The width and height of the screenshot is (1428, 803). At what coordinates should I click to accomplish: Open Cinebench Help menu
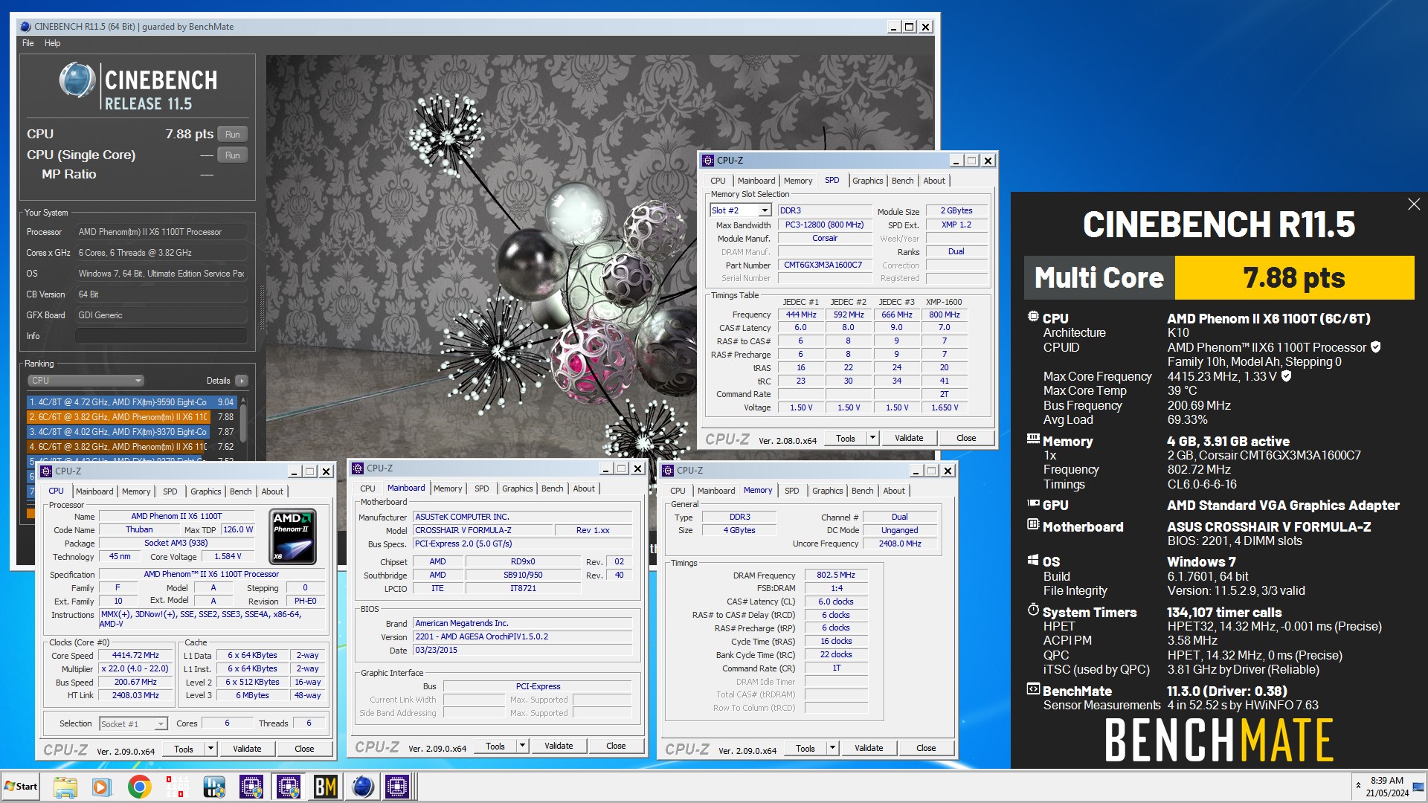point(52,43)
